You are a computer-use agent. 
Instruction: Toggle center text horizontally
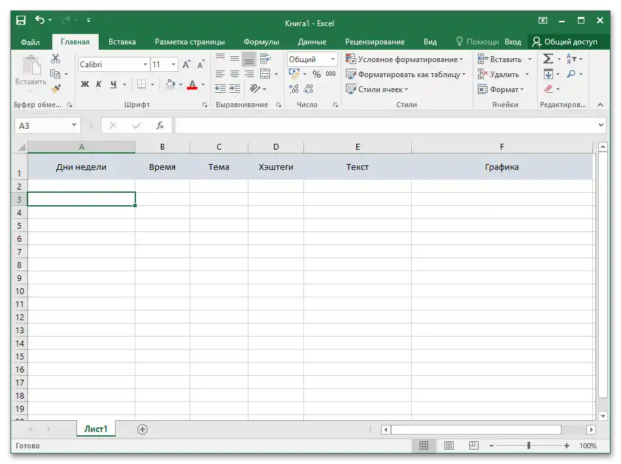[235, 74]
